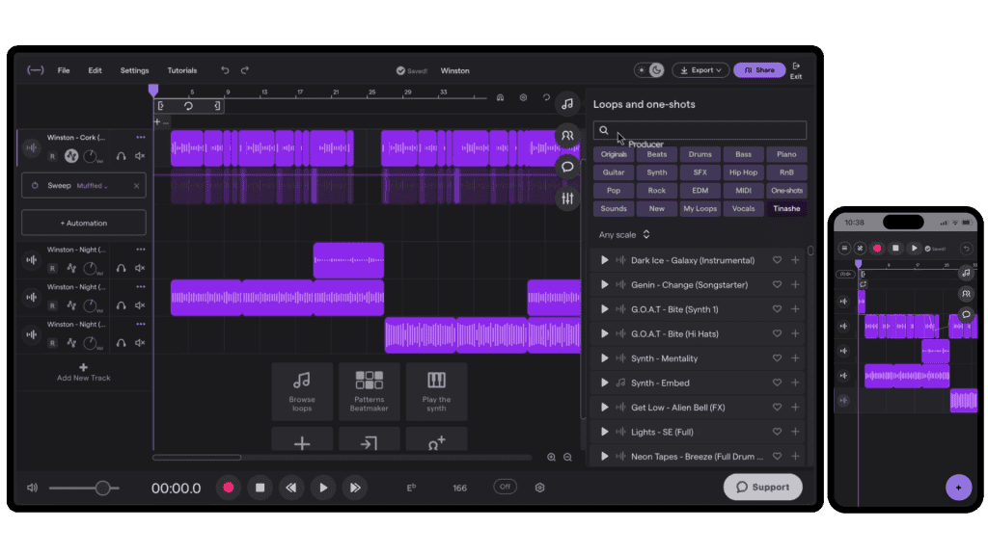Screen dimensions: 988x555
Task: Tap the purple plus button on phone
Action: click(958, 487)
